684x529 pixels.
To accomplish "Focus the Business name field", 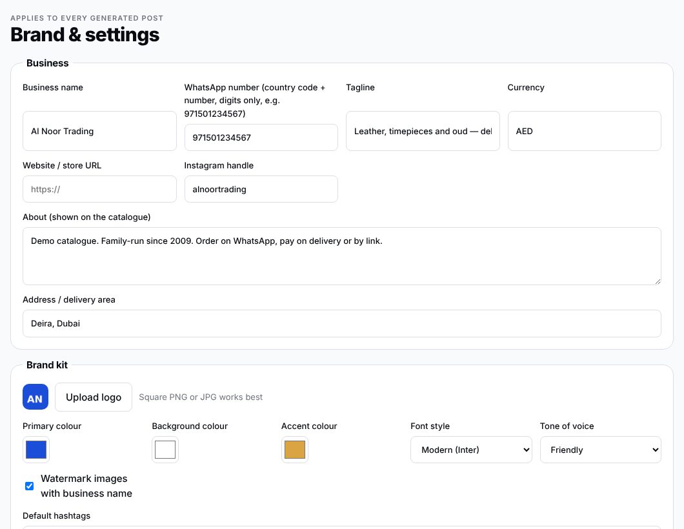I will click(x=99, y=131).
